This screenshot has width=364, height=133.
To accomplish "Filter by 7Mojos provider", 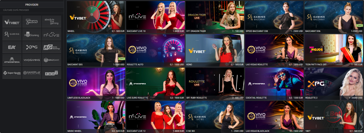I will [32, 22].
